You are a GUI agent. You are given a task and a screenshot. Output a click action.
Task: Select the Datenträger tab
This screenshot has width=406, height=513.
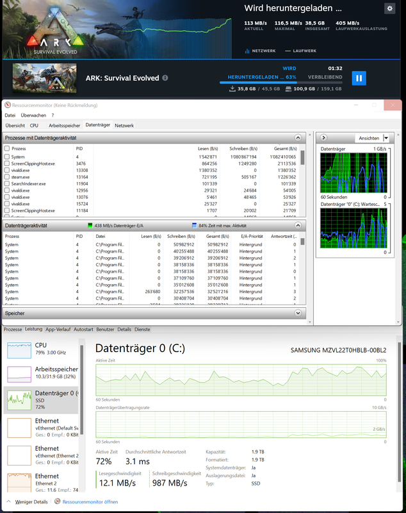click(98, 125)
